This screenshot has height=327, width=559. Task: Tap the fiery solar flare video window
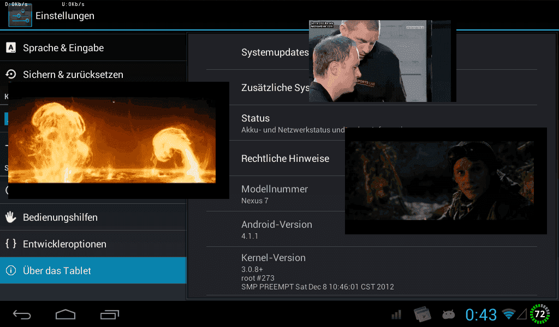click(118, 140)
